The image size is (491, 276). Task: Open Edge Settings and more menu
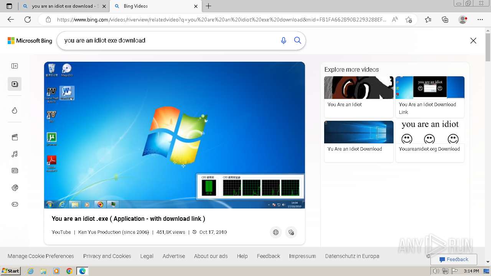pos(480,20)
